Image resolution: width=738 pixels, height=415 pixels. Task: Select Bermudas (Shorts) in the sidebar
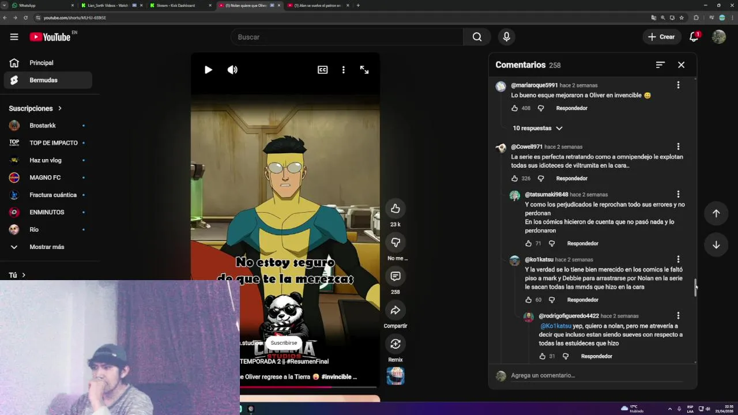[48, 80]
